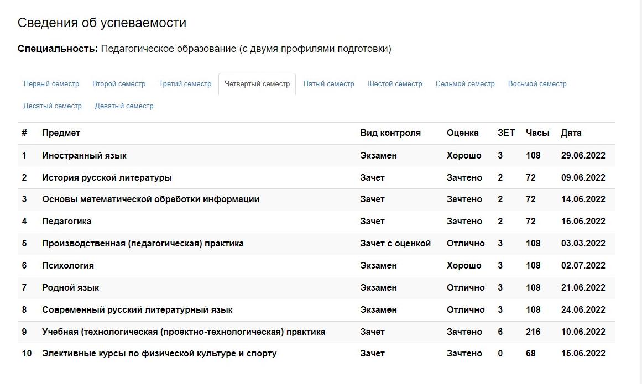Click the Хорошо grade for Психология
Screen dimensions: 642x384
(x=464, y=265)
